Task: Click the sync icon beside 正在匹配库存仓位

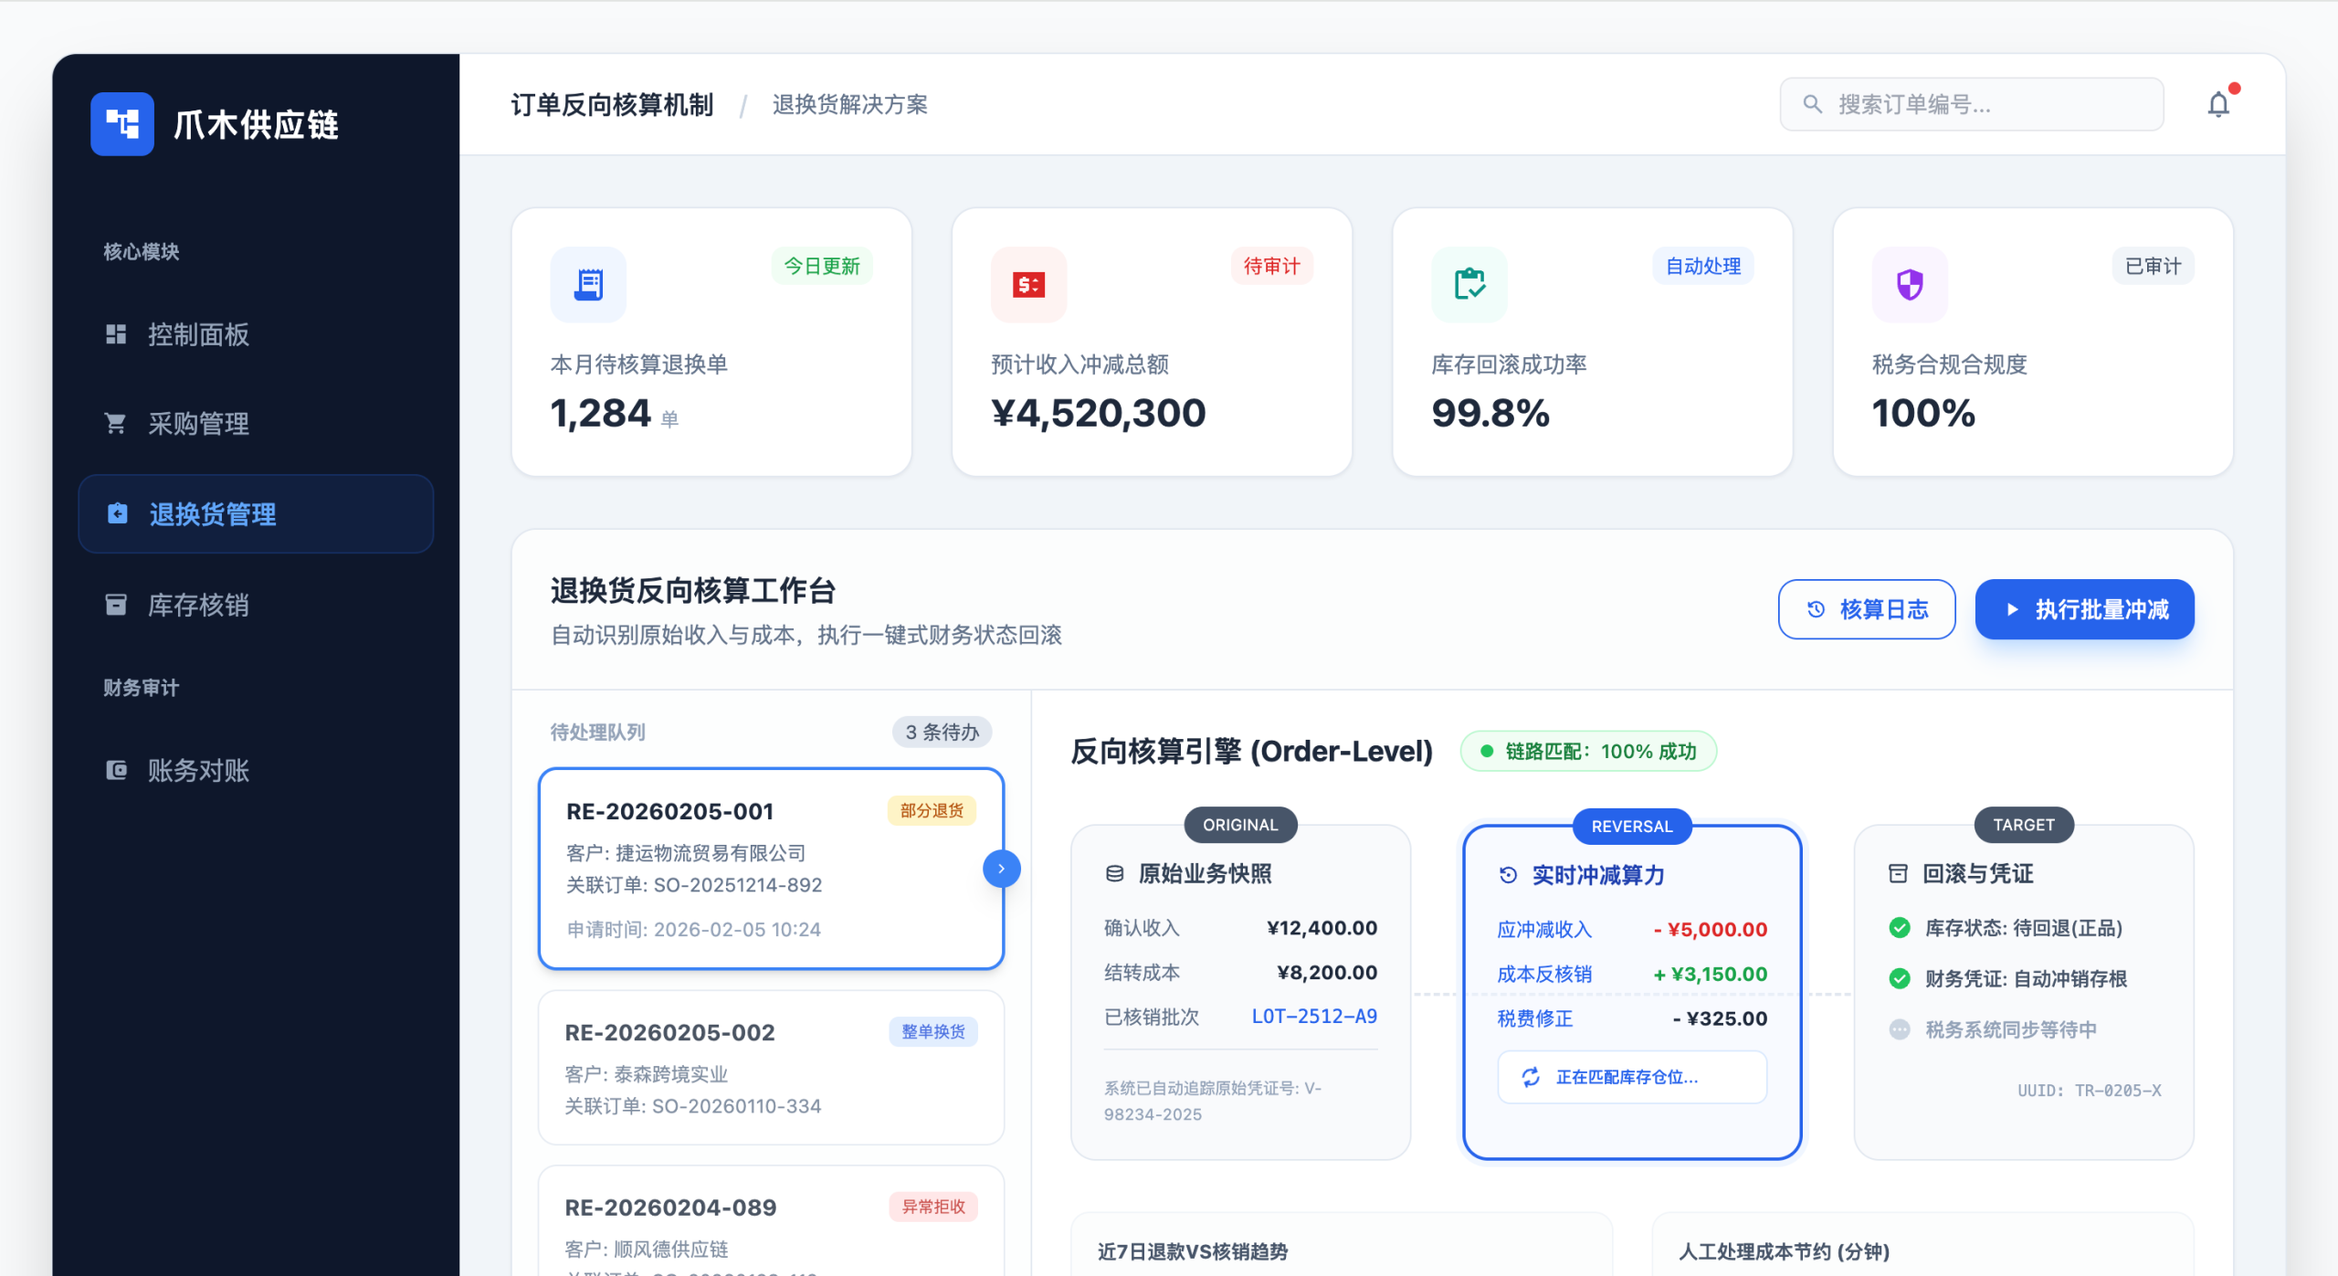Action: tap(1531, 1077)
